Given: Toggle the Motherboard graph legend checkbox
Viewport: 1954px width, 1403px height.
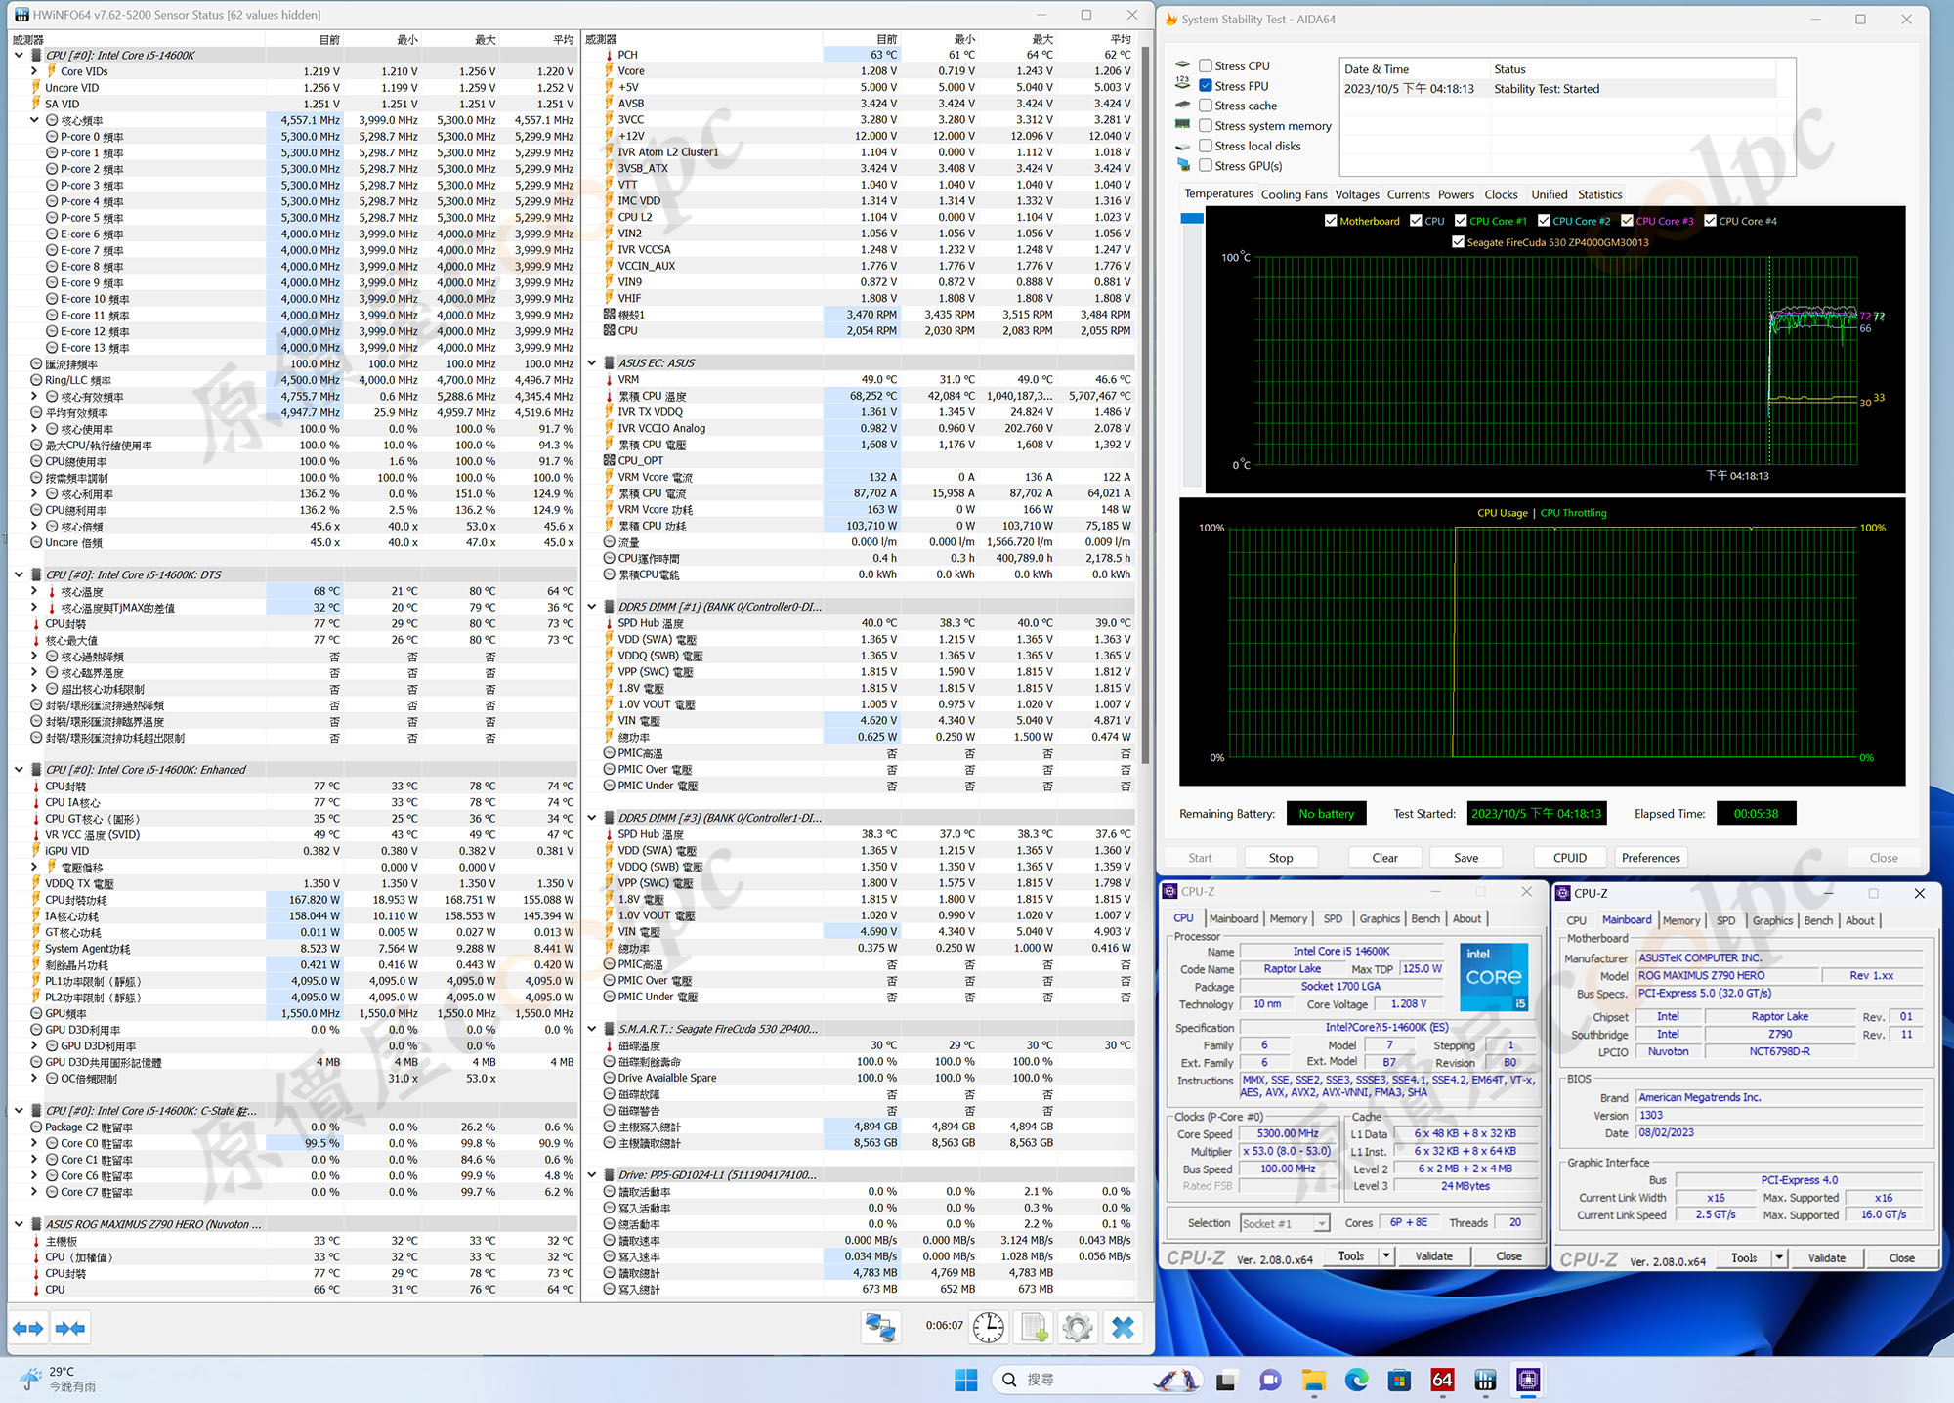Looking at the screenshot, I should (x=1331, y=221).
